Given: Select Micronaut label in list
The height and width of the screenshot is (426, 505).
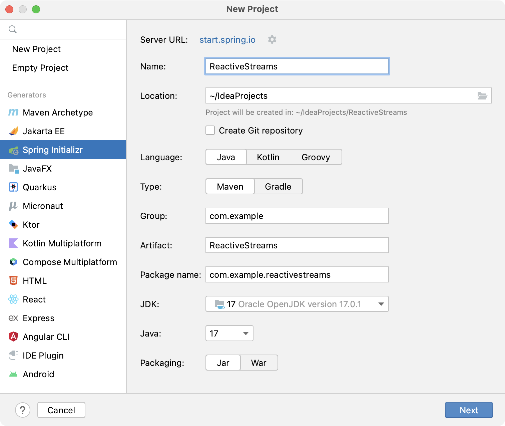Looking at the screenshot, I should [43, 206].
